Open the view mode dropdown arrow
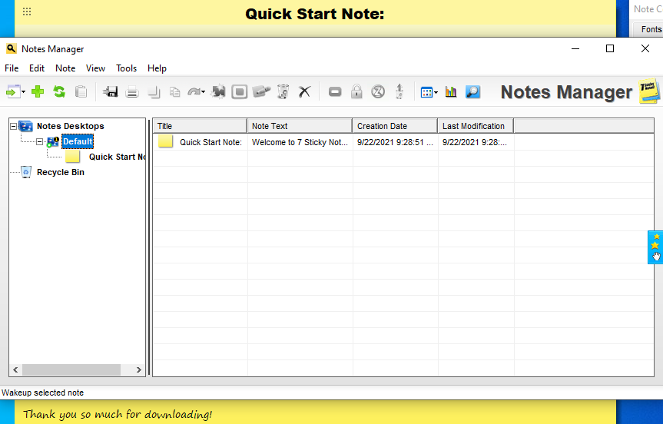The height and width of the screenshot is (424, 663). click(436, 93)
